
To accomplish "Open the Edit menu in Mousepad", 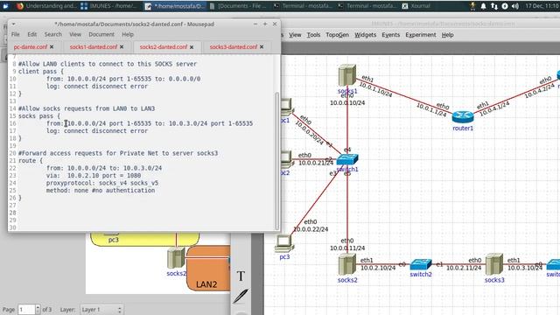I will pos(32,34).
